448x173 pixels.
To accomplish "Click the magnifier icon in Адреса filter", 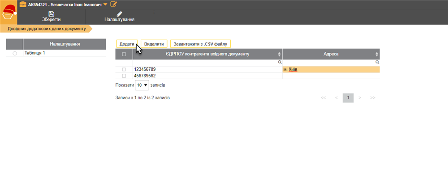I will tap(377, 62).
